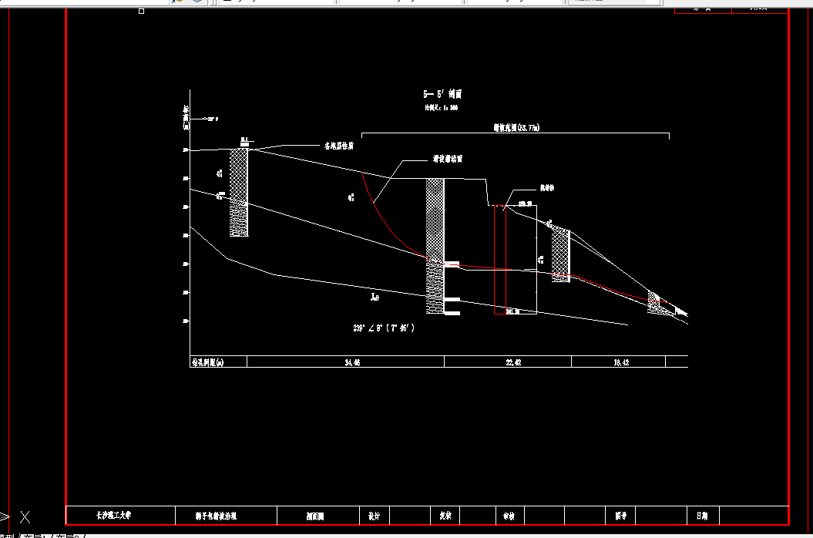Click the "长沙理工大学" title block cell
This screenshot has width=813, height=538.
click(x=121, y=515)
